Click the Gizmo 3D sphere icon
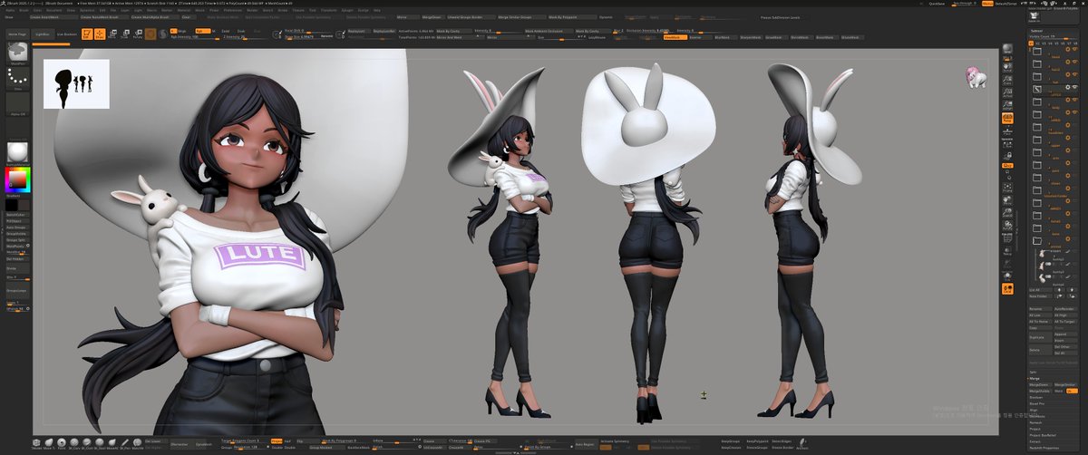This screenshot has height=455, width=1088. coord(151,34)
